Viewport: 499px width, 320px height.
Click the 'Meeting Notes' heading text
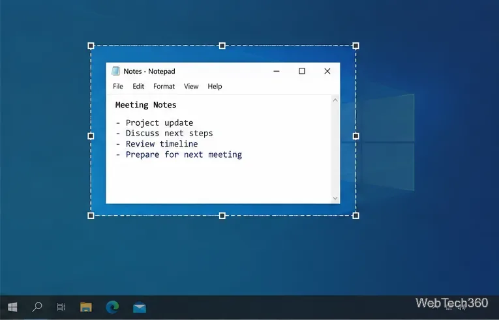pyautogui.click(x=145, y=105)
